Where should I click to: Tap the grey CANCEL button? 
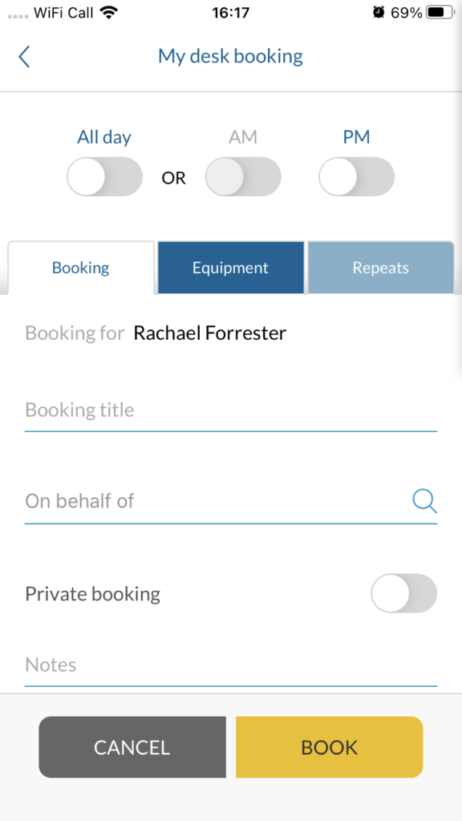pos(132,747)
